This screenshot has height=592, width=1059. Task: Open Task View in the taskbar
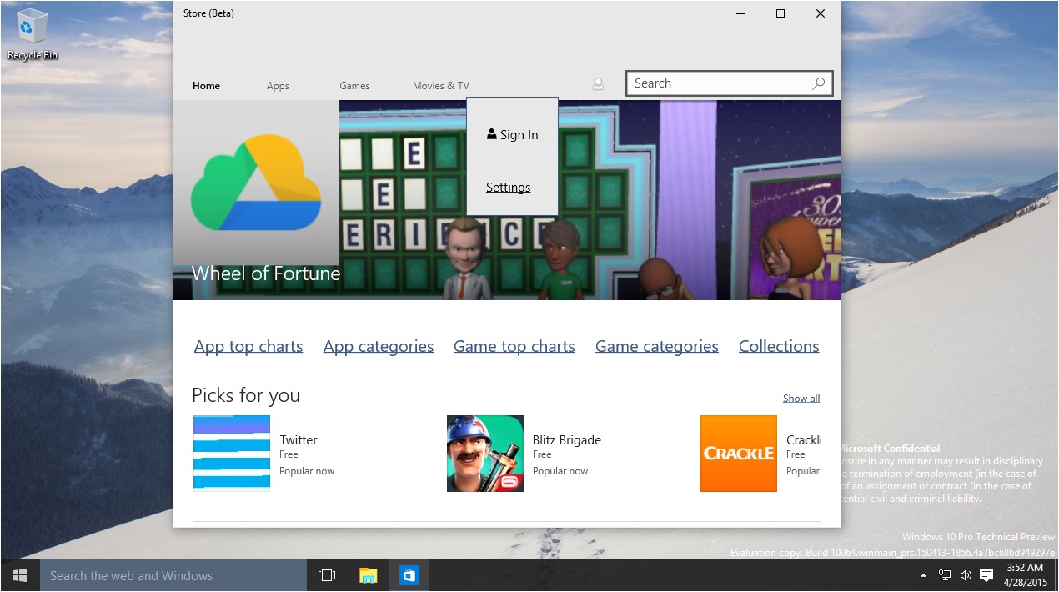click(327, 575)
